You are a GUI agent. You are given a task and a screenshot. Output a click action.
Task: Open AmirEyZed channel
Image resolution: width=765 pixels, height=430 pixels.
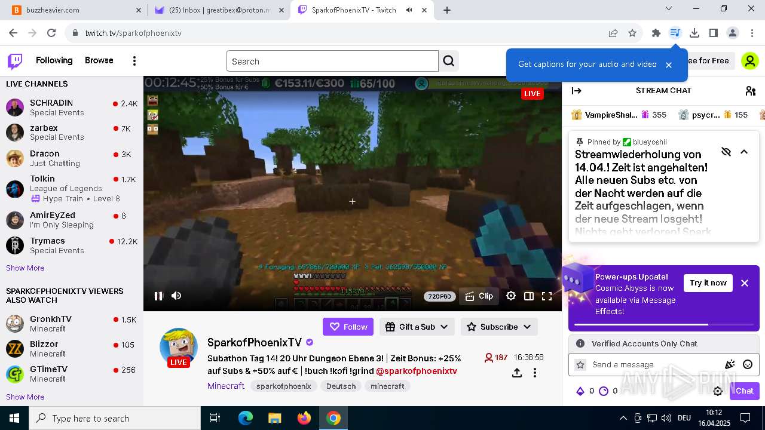pos(72,220)
